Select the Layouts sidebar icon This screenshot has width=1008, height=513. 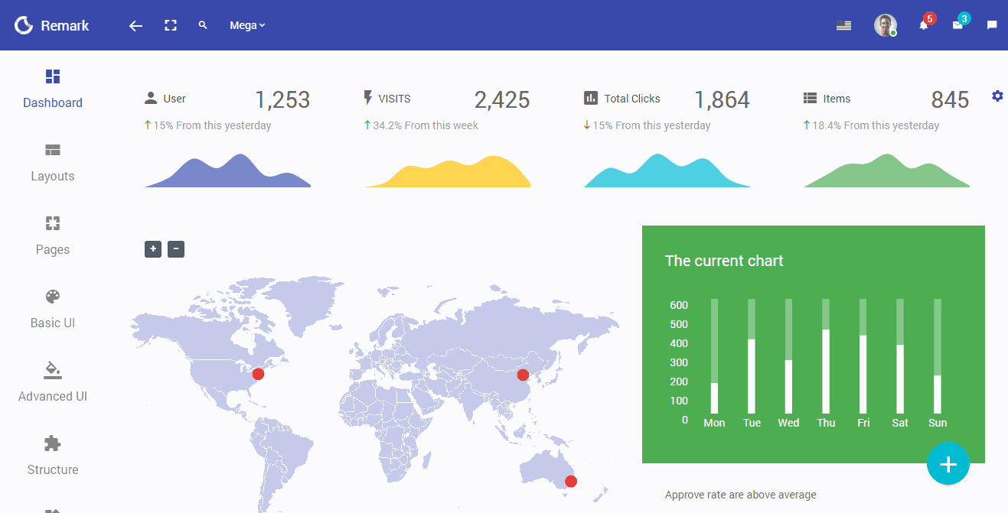click(x=52, y=149)
